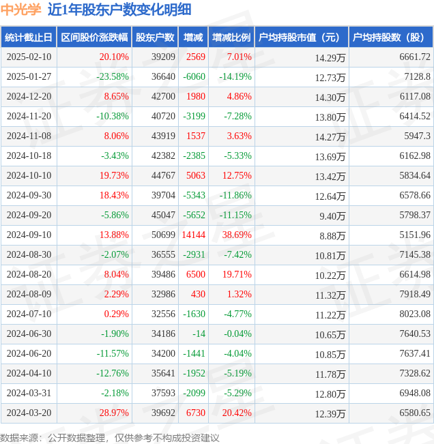Viewport: 434px width, 444px height.
Task: Click the average shares value 8023.08
Action: tap(415, 314)
